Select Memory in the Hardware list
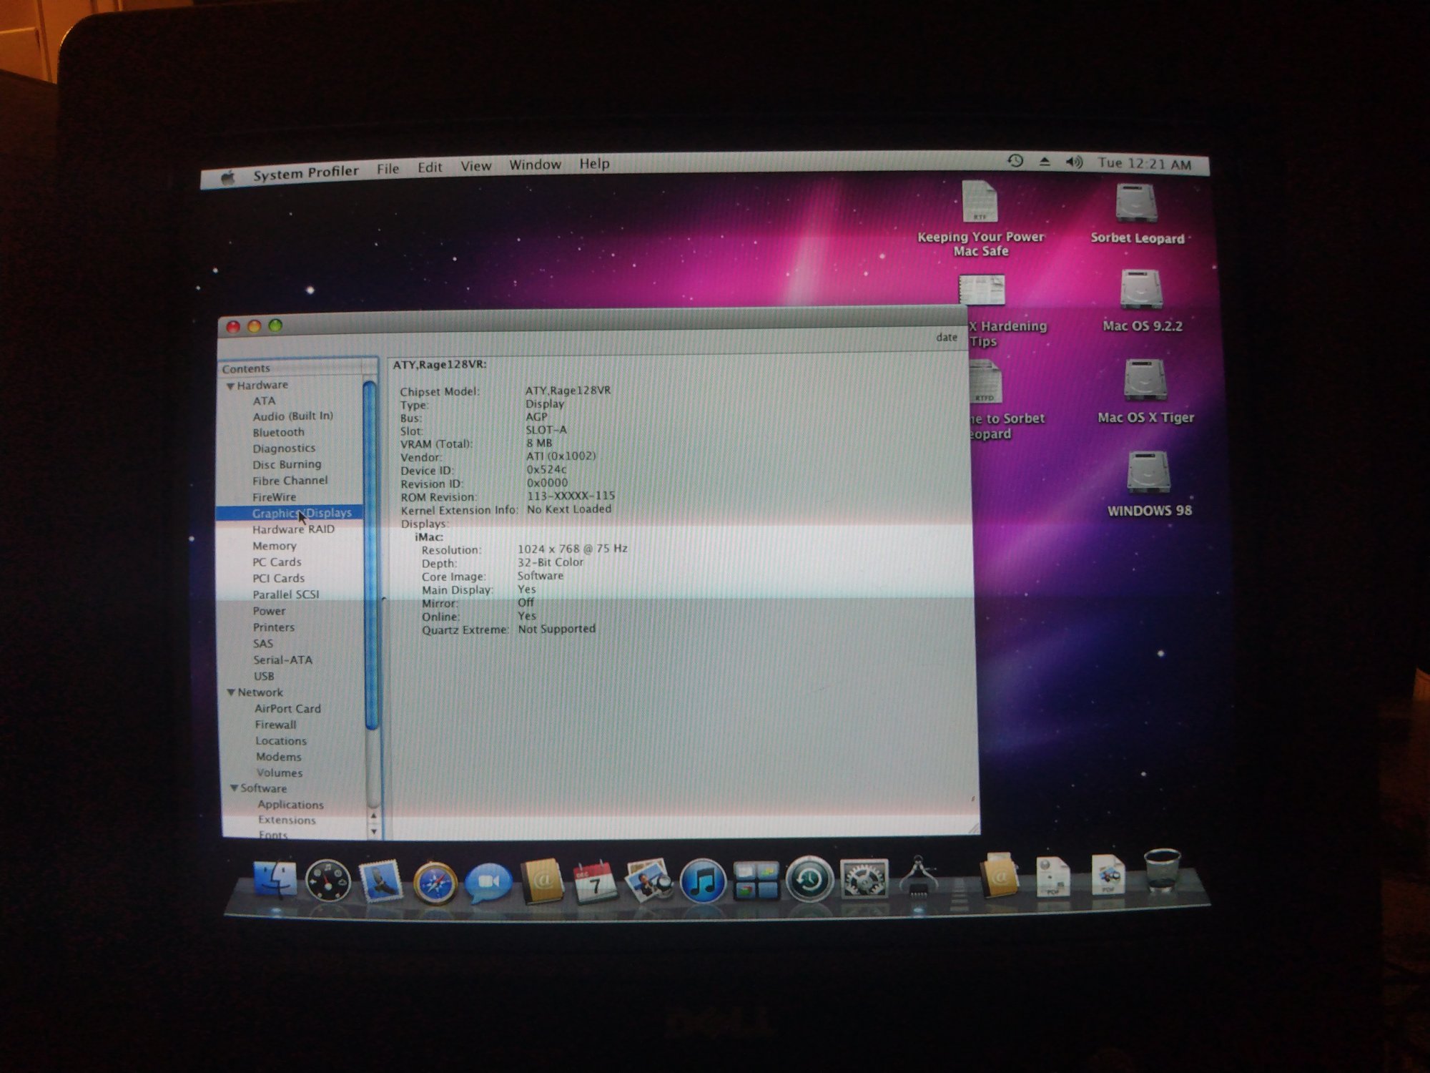The height and width of the screenshot is (1073, 1430). pos(274,546)
